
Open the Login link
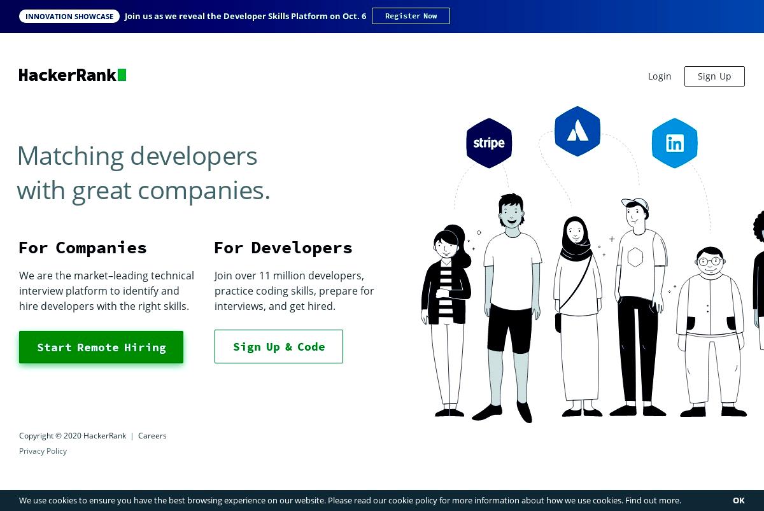660,76
